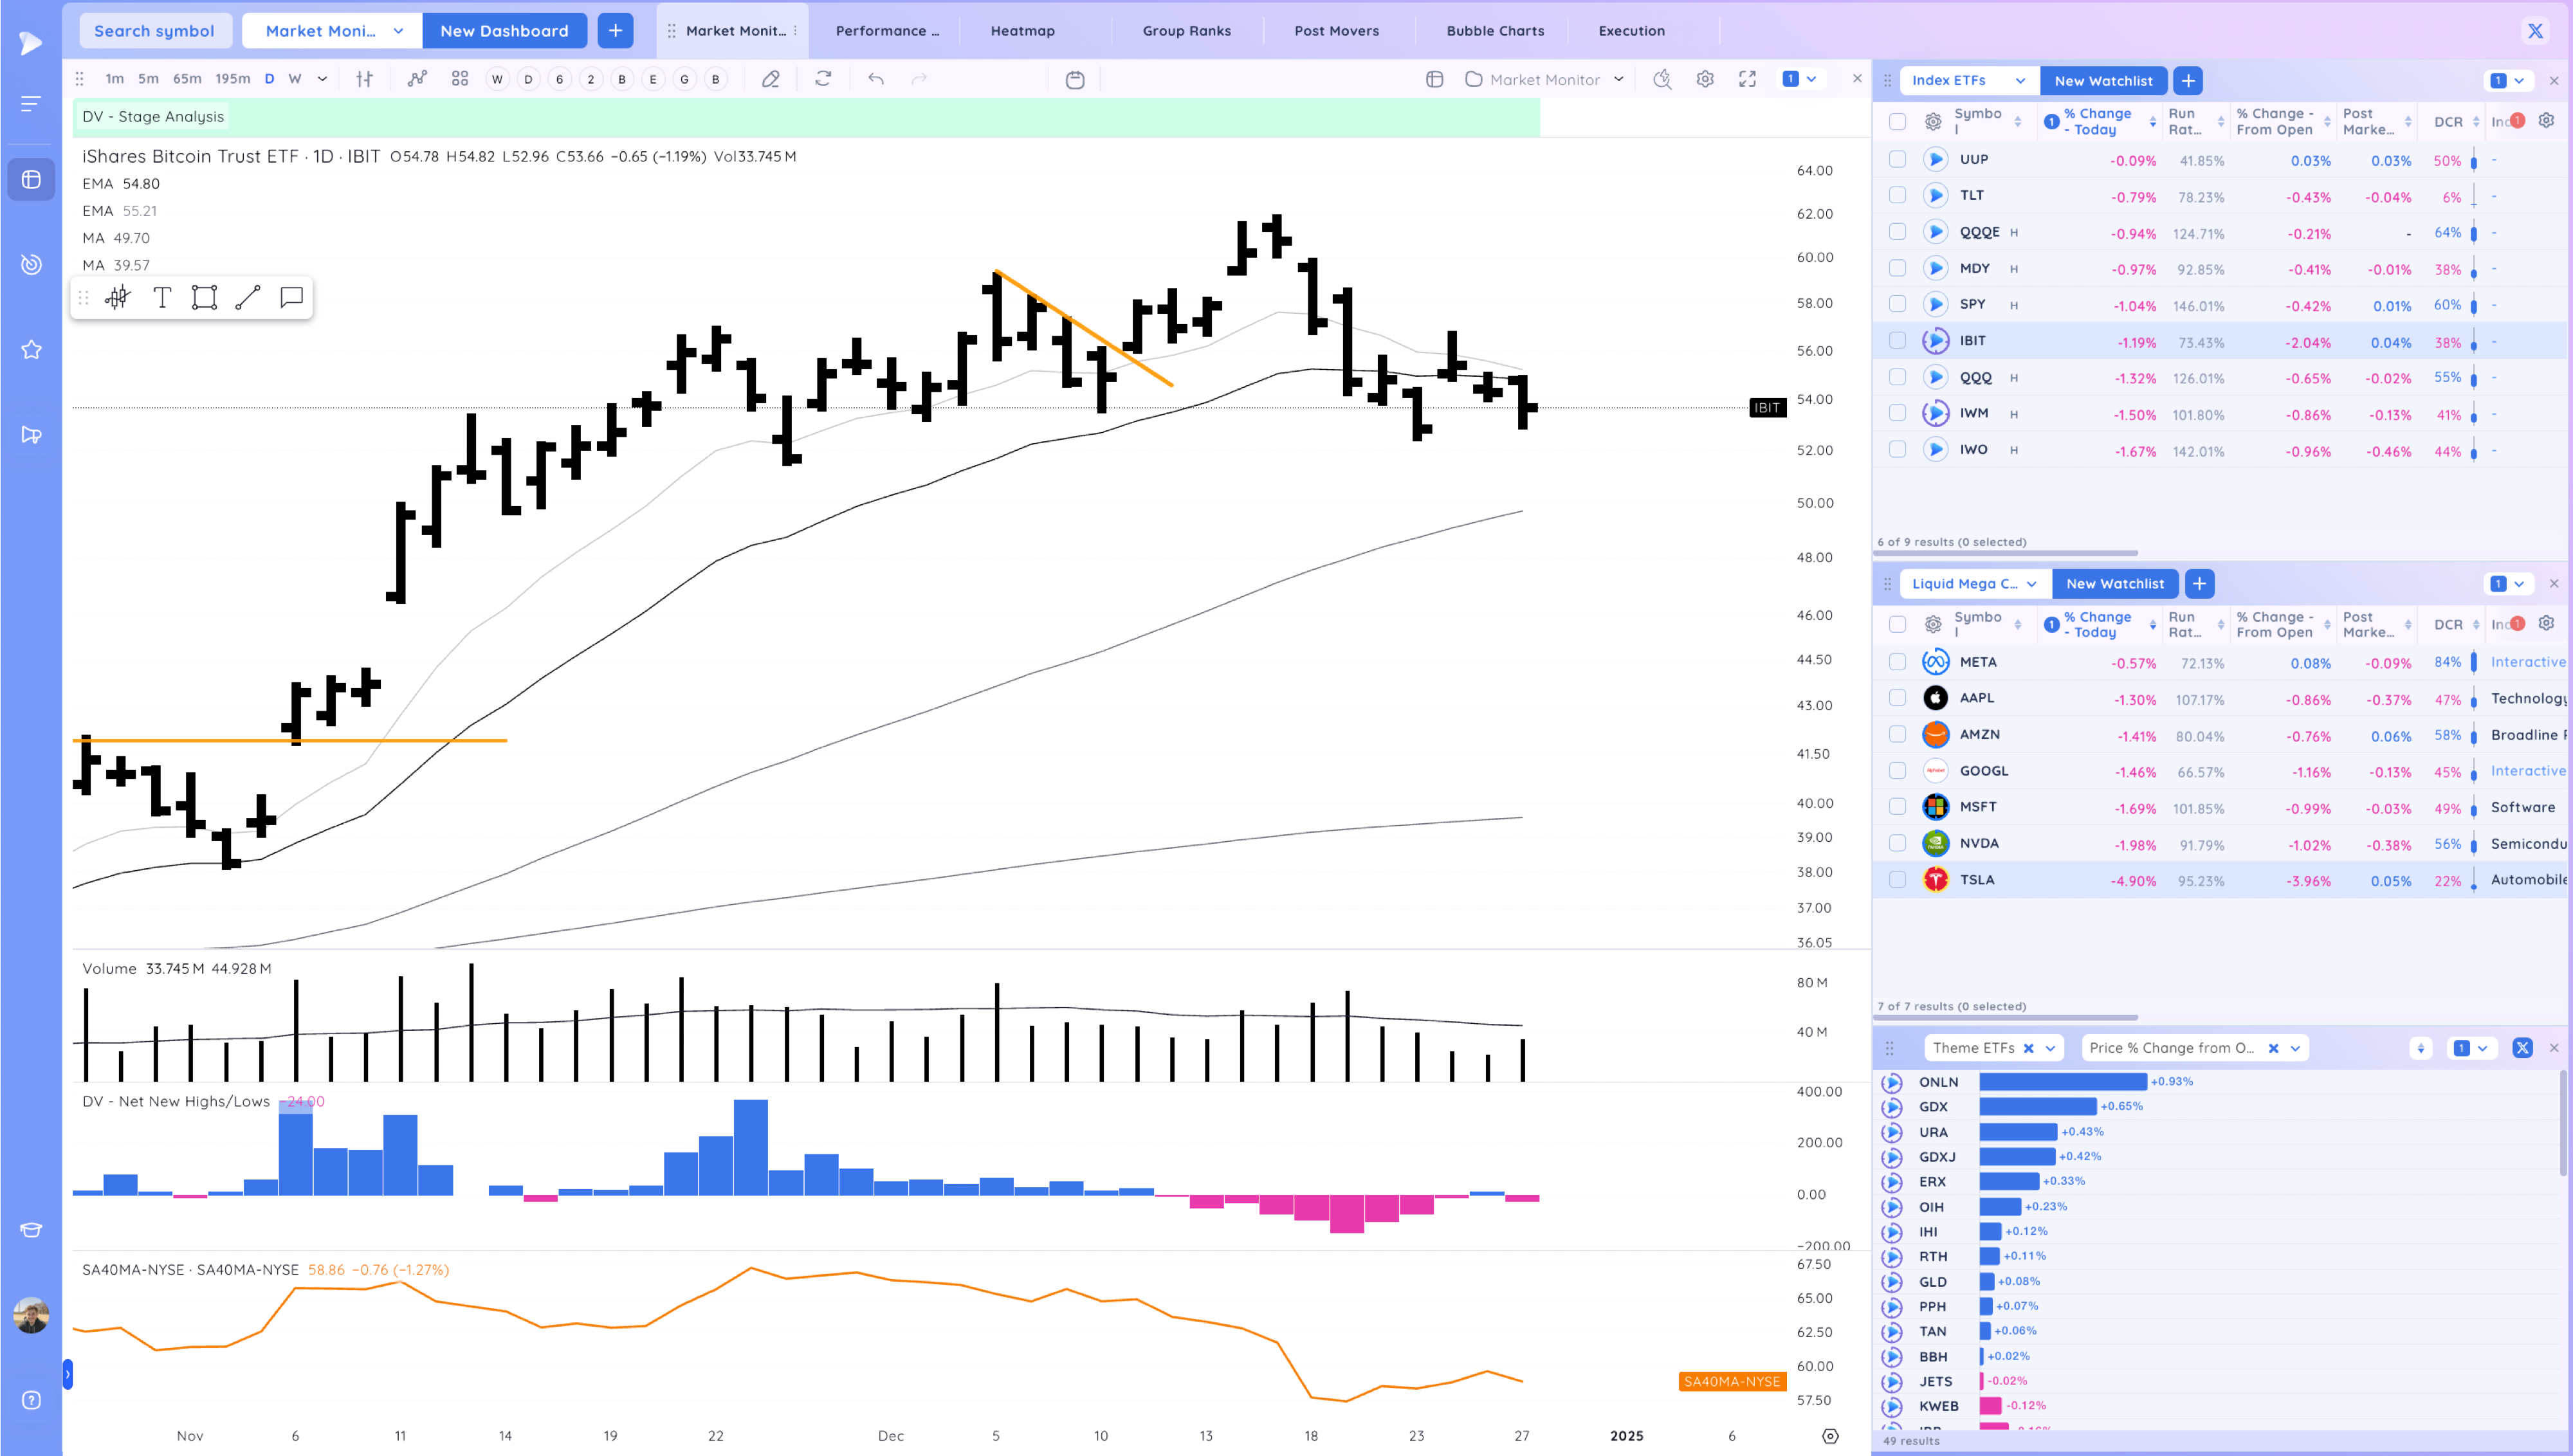This screenshot has width=2573, height=1456.
Task: Expand the timeframe chevron after W
Action: (322, 79)
